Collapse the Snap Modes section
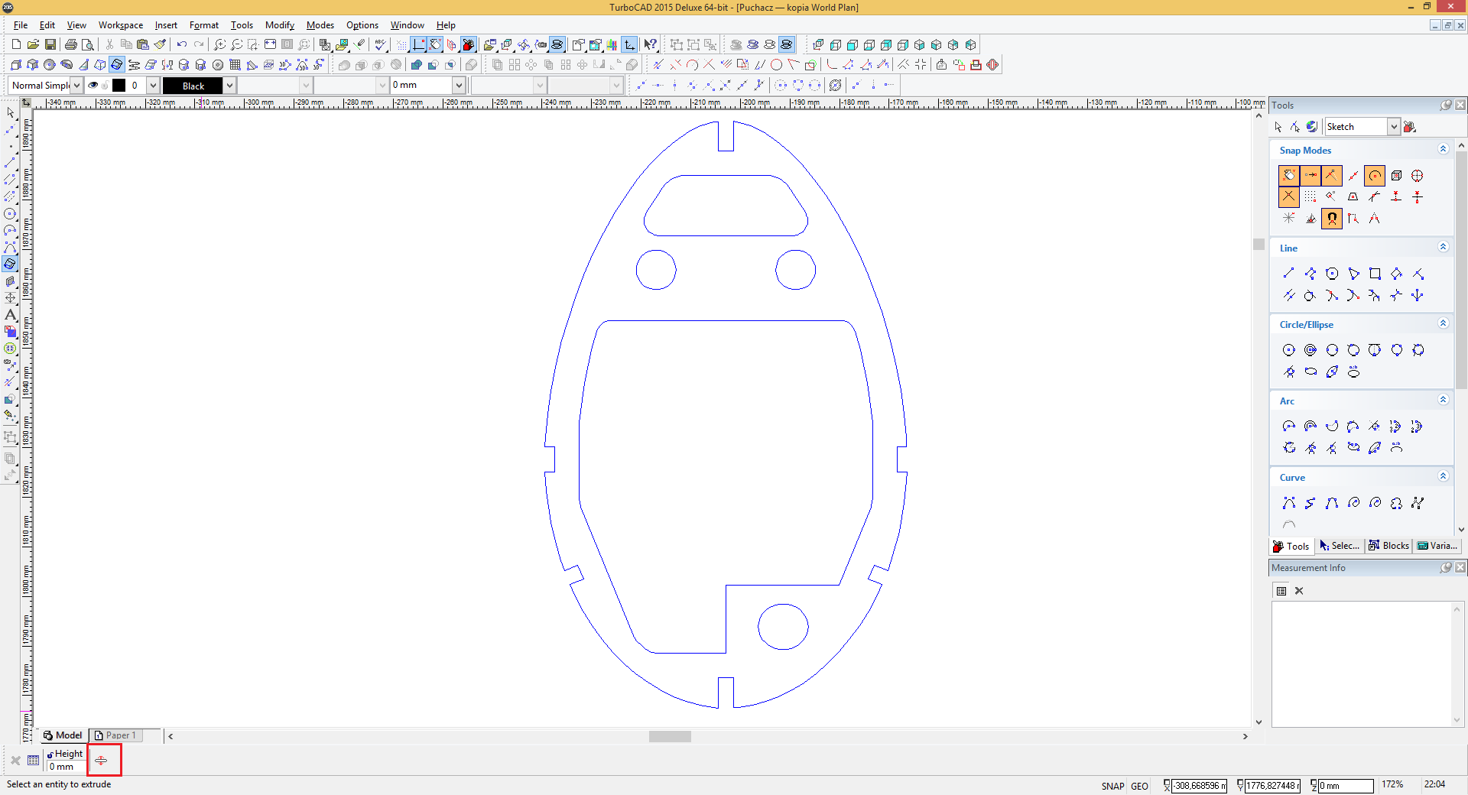1468x795 pixels. (x=1443, y=150)
